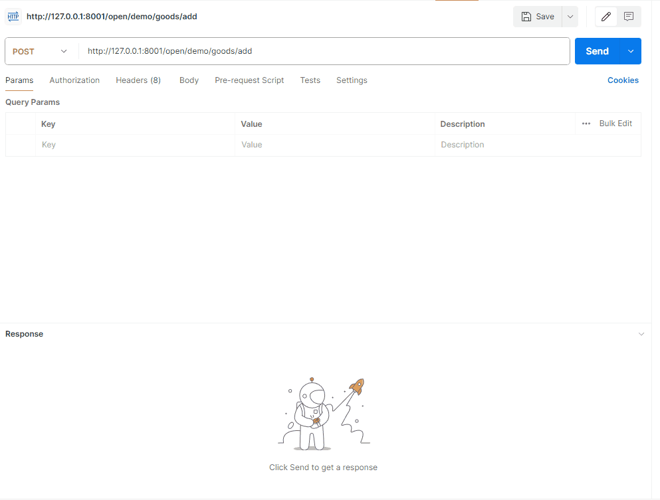Open the comments icon
Viewport: 660px width, 500px height.
pyautogui.click(x=629, y=17)
